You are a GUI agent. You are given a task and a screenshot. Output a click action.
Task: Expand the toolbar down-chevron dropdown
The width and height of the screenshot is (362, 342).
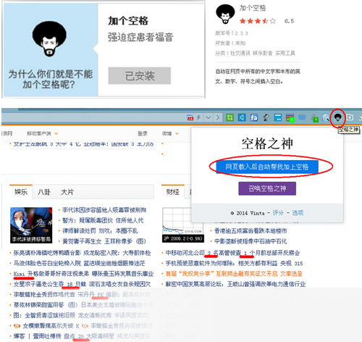(209, 117)
